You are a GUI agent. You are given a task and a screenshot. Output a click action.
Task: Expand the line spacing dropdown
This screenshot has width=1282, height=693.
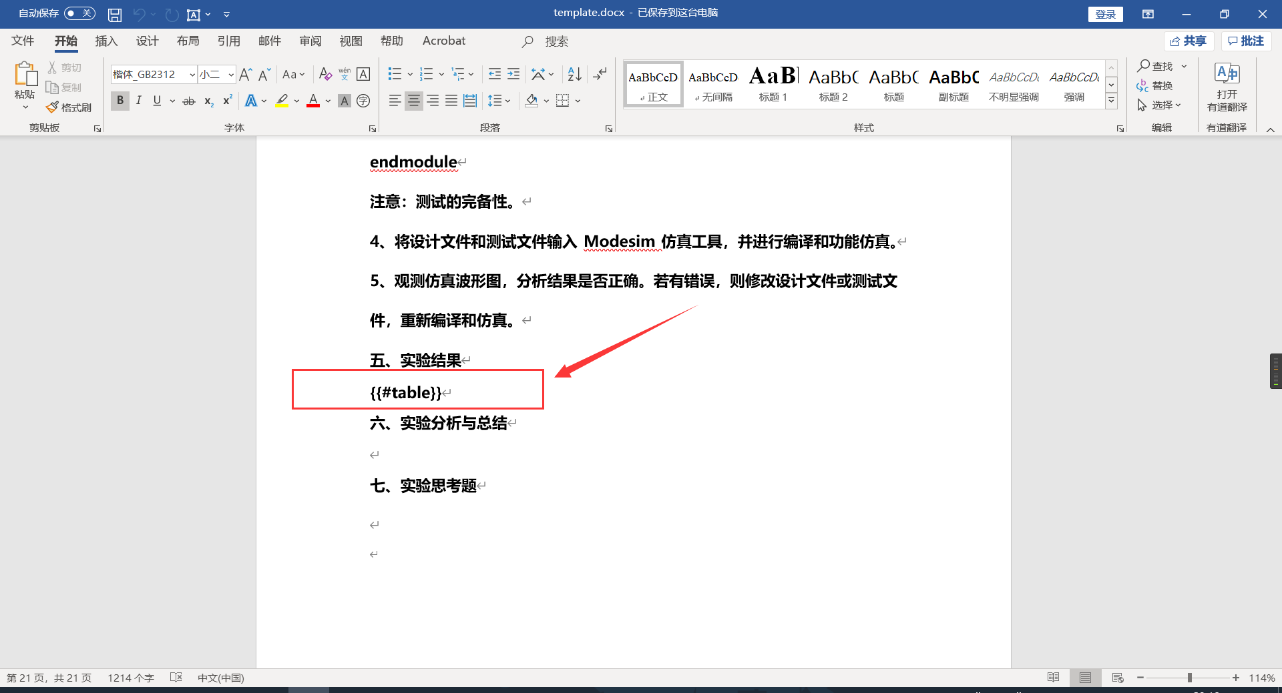tap(506, 100)
